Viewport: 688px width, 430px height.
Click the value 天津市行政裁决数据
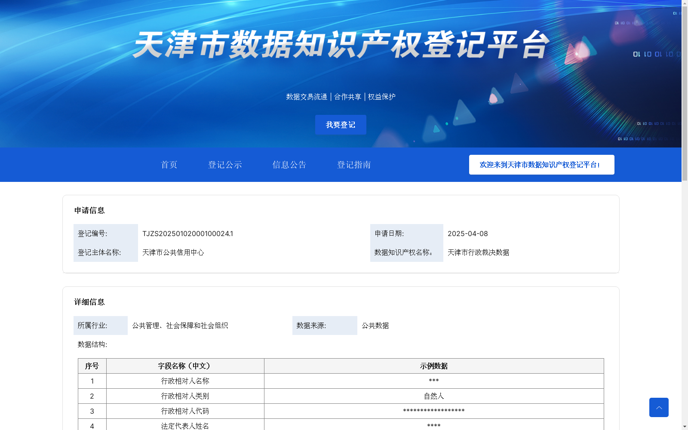(479, 252)
